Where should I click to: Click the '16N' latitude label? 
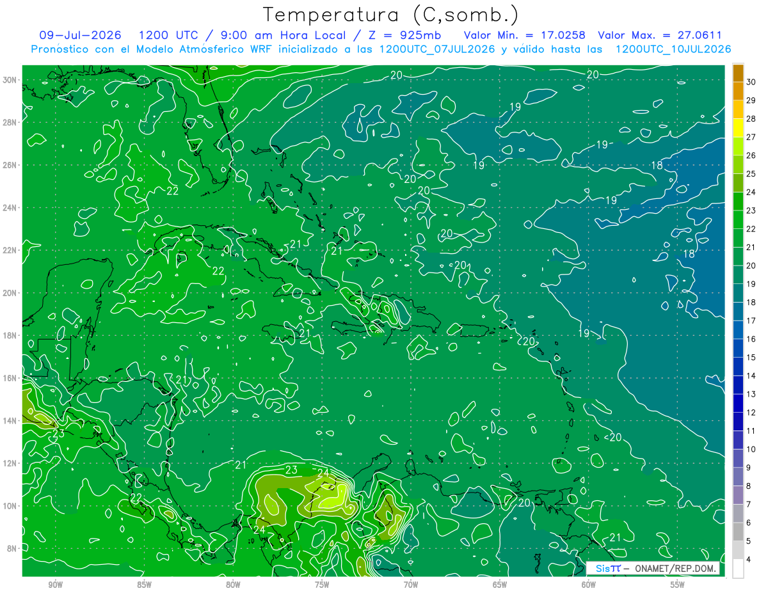click(x=10, y=378)
